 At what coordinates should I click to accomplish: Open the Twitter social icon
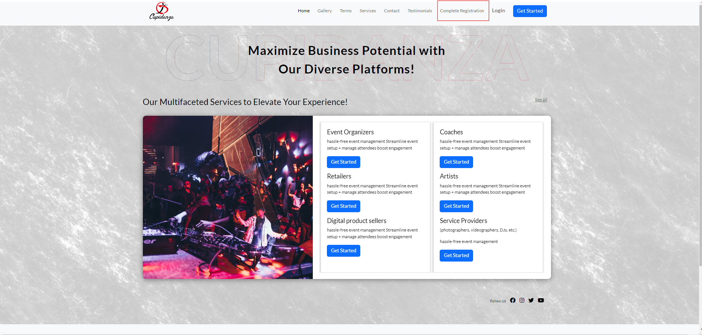click(531, 300)
